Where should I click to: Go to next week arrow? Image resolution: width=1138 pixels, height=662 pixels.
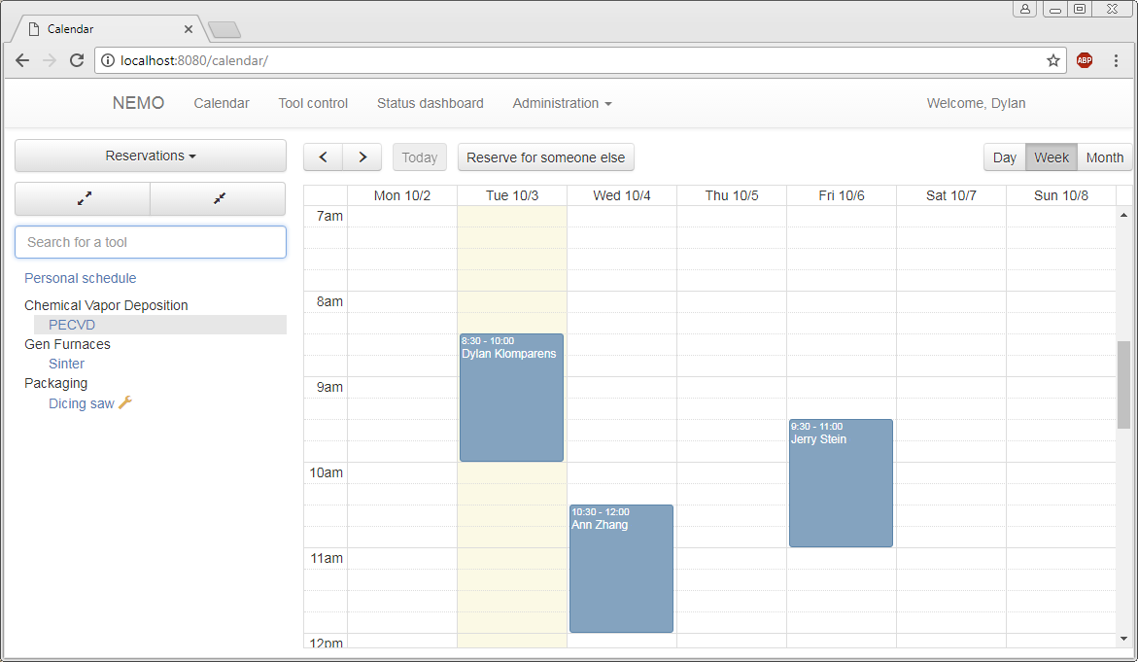click(362, 157)
